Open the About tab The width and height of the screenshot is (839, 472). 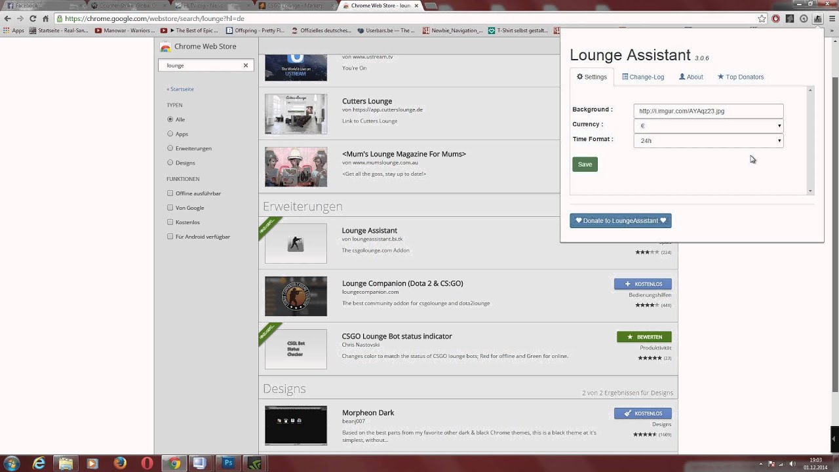click(x=691, y=77)
